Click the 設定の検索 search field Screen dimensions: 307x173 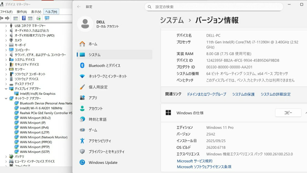pyautogui.click(x=216, y=7)
